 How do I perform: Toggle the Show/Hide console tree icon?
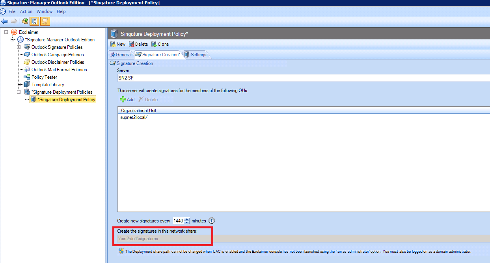click(x=34, y=21)
